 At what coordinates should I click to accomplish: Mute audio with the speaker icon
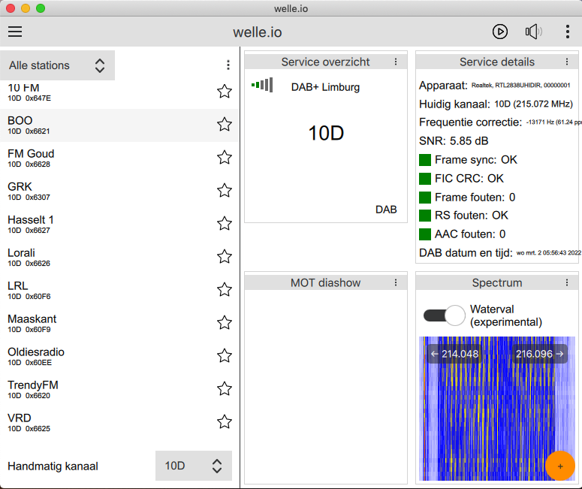pos(533,32)
